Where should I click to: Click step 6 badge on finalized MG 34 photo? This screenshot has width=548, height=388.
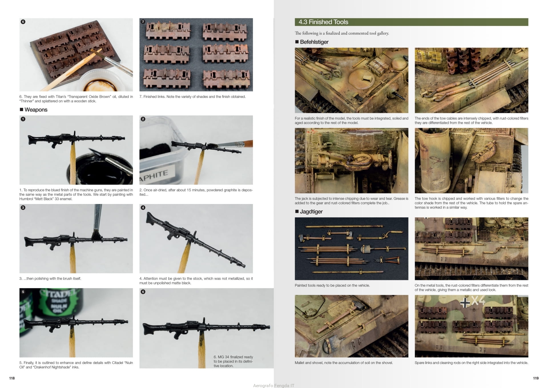pos(143,292)
